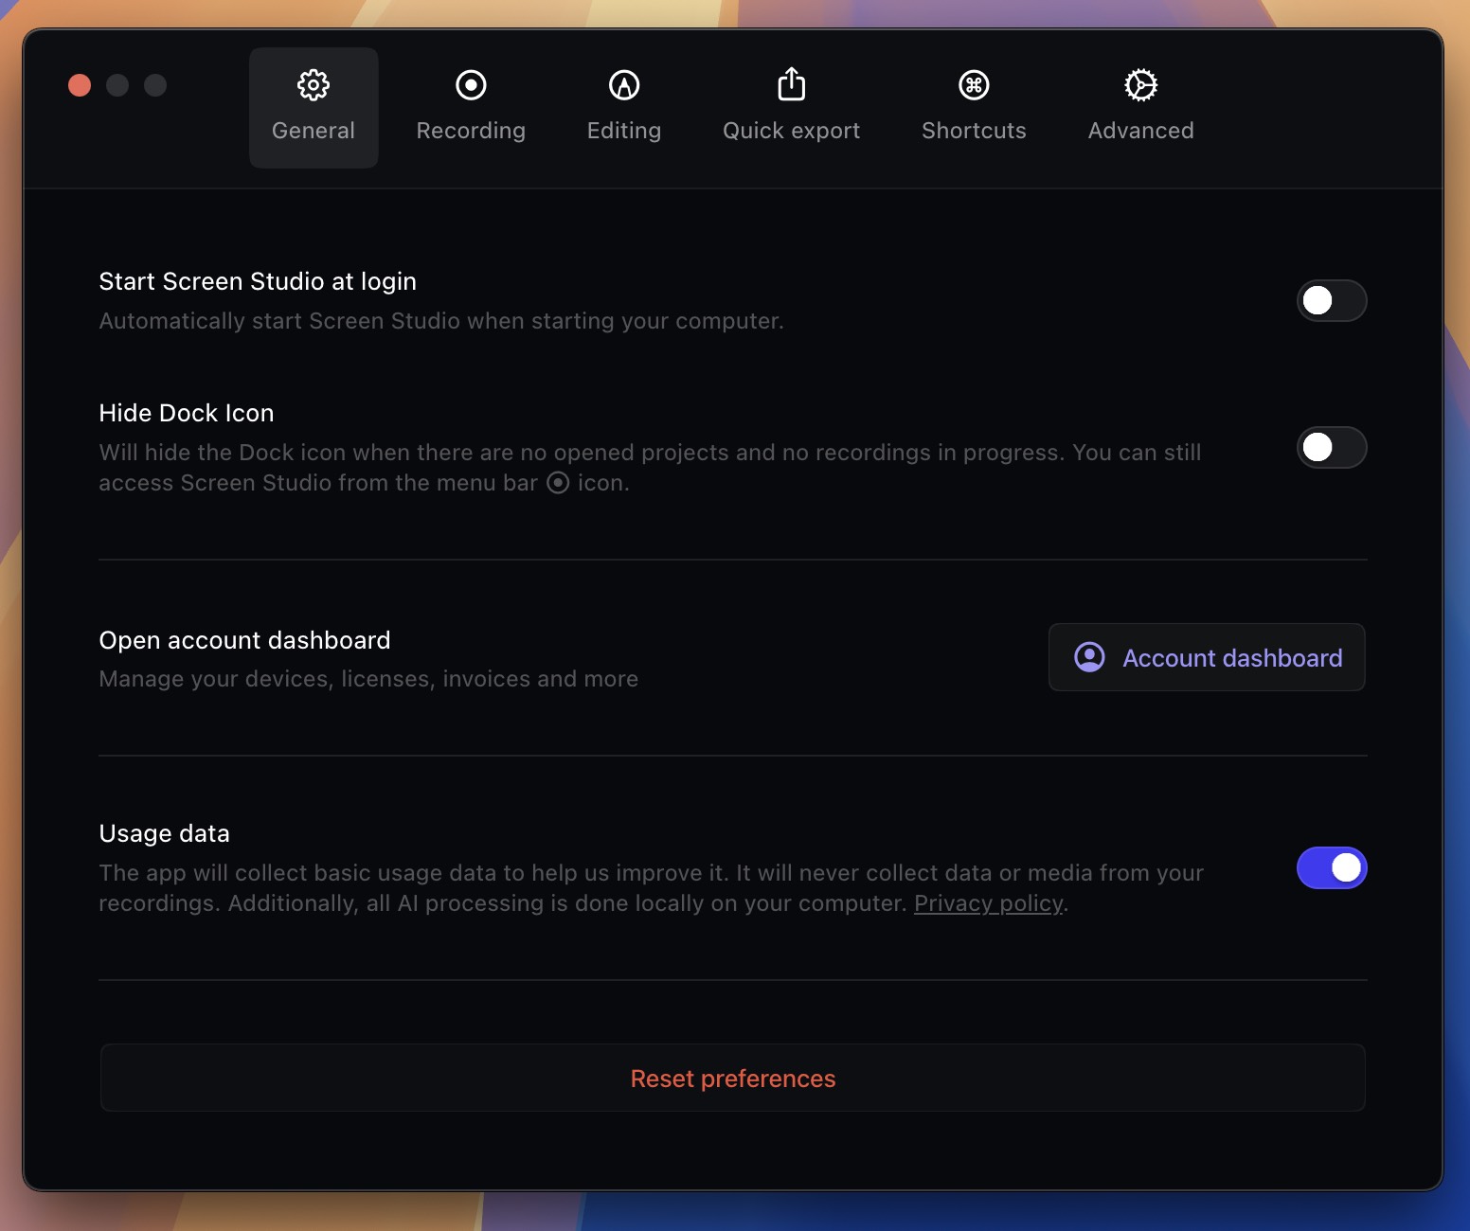Turn on Hide Dock Icon
The height and width of the screenshot is (1231, 1470).
pyautogui.click(x=1332, y=448)
